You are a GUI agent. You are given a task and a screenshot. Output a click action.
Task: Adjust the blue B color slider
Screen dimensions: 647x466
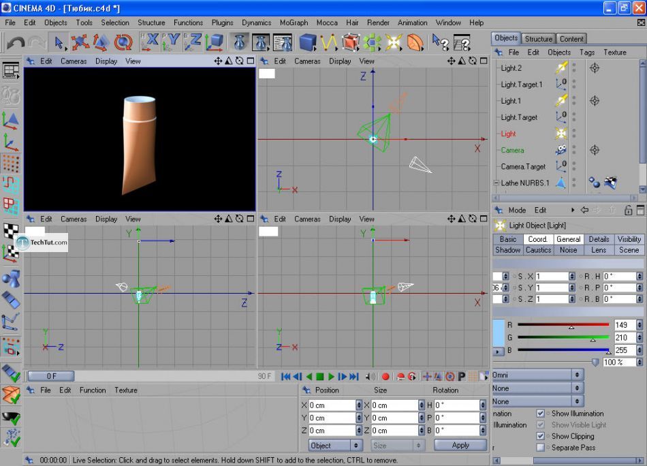tap(563, 350)
